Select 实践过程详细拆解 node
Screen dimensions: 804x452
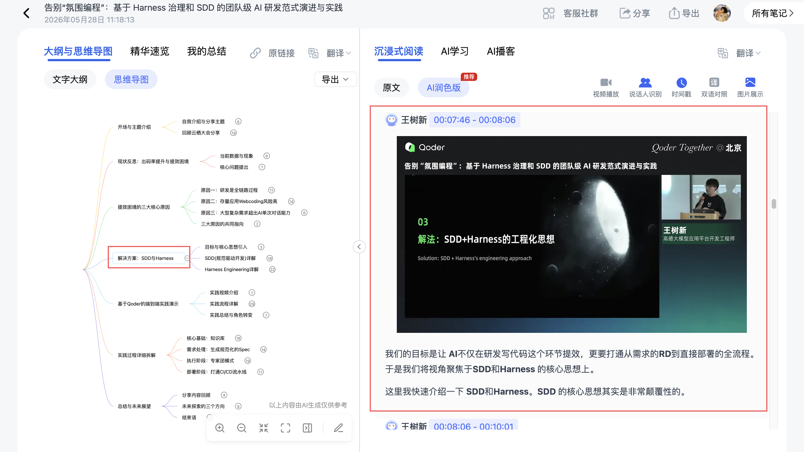point(136,355)
